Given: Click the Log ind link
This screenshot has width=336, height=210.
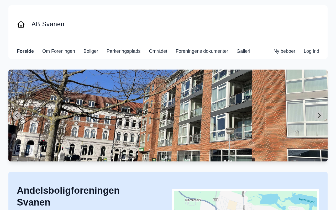Looking at the screenshot, I should click(x=311, y=51).
